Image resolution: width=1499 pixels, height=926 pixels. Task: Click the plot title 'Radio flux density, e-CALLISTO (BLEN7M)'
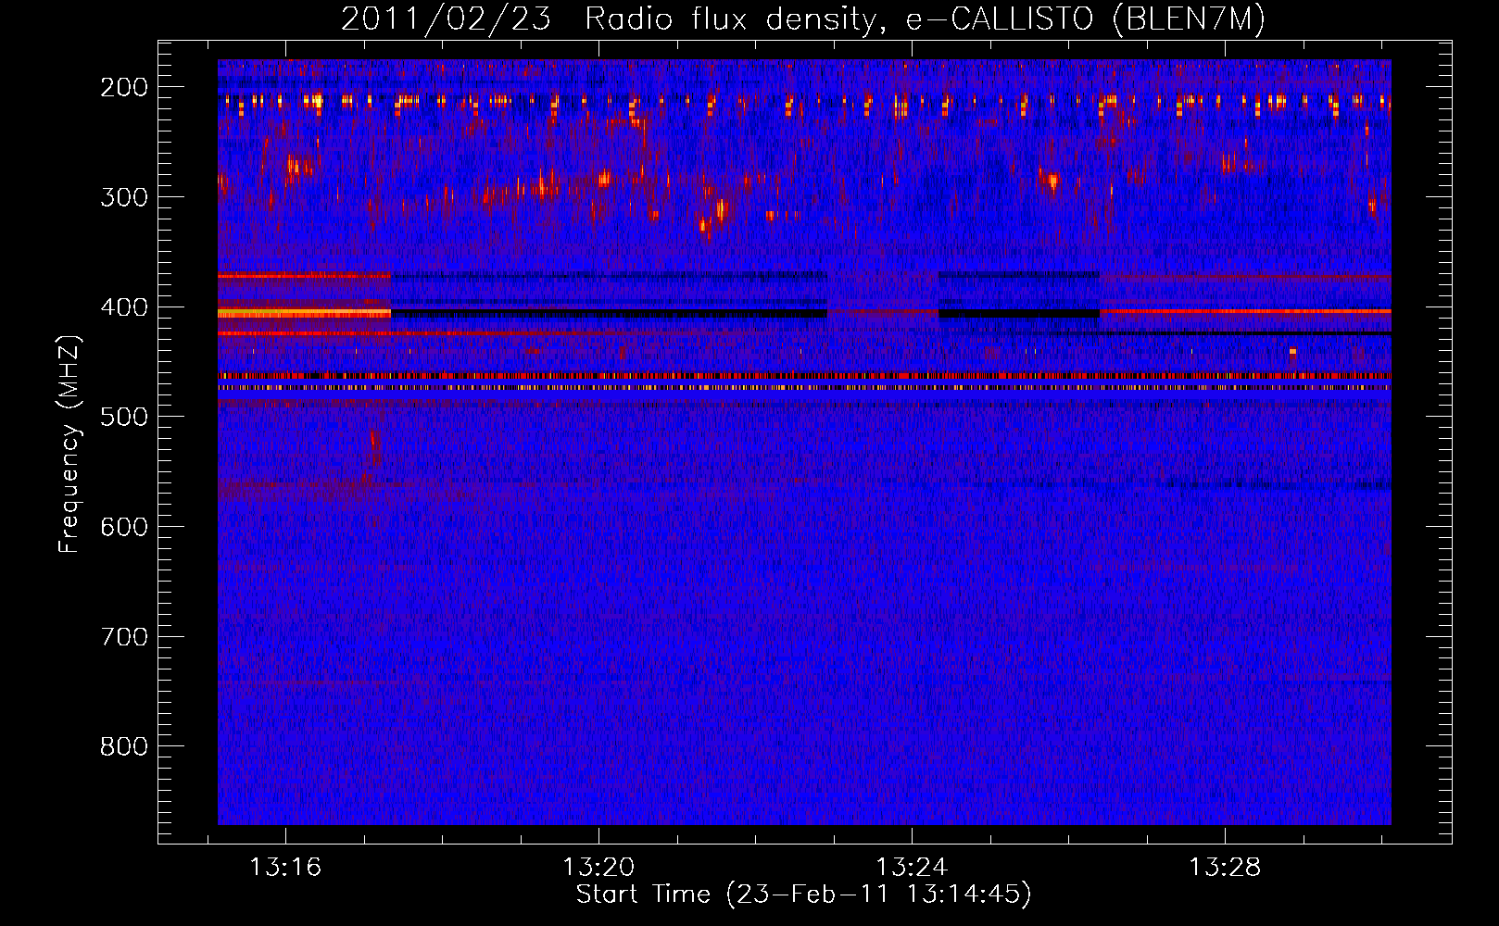pyautogui.click(x=925, y=19)
